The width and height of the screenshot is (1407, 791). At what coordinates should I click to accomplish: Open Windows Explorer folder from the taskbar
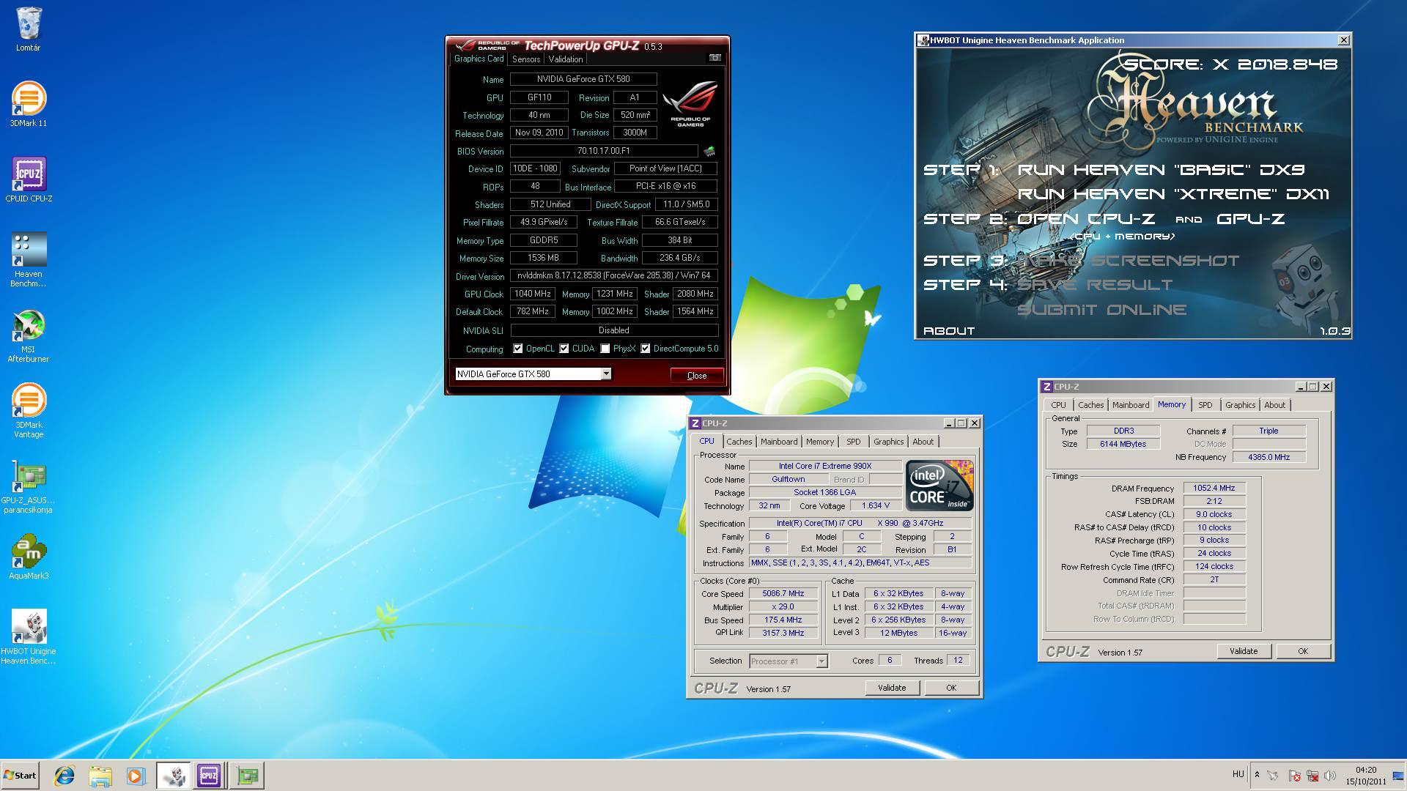click(x=100, y=776)
